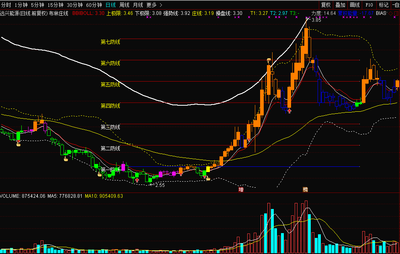The image size is (400, 254).
Task: Click the 第七防线 line label
Action: pos(110,42)
